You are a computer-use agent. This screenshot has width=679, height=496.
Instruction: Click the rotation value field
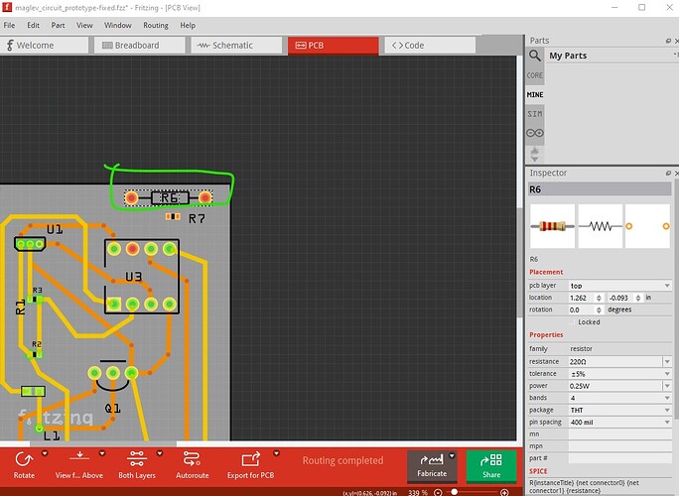pyautogui.click(x=582, y=310)
